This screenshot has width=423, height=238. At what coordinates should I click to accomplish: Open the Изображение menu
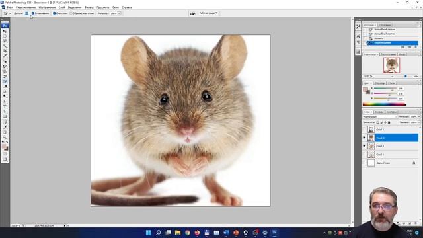click(x=47, y=7)
